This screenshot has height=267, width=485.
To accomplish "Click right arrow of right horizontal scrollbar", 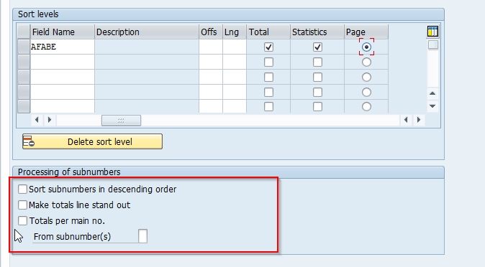I will tap(419, 120).
